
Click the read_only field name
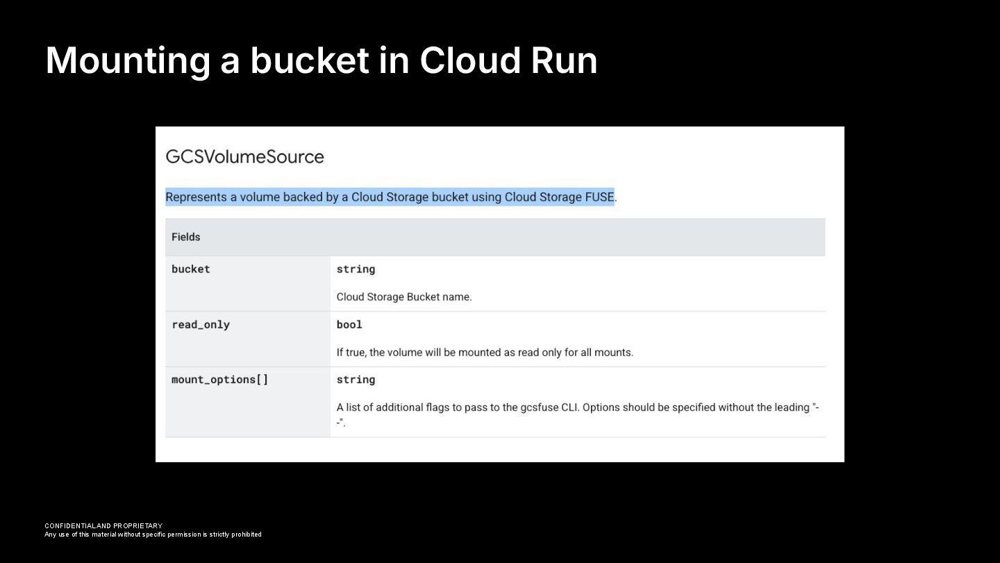(201, 325)
